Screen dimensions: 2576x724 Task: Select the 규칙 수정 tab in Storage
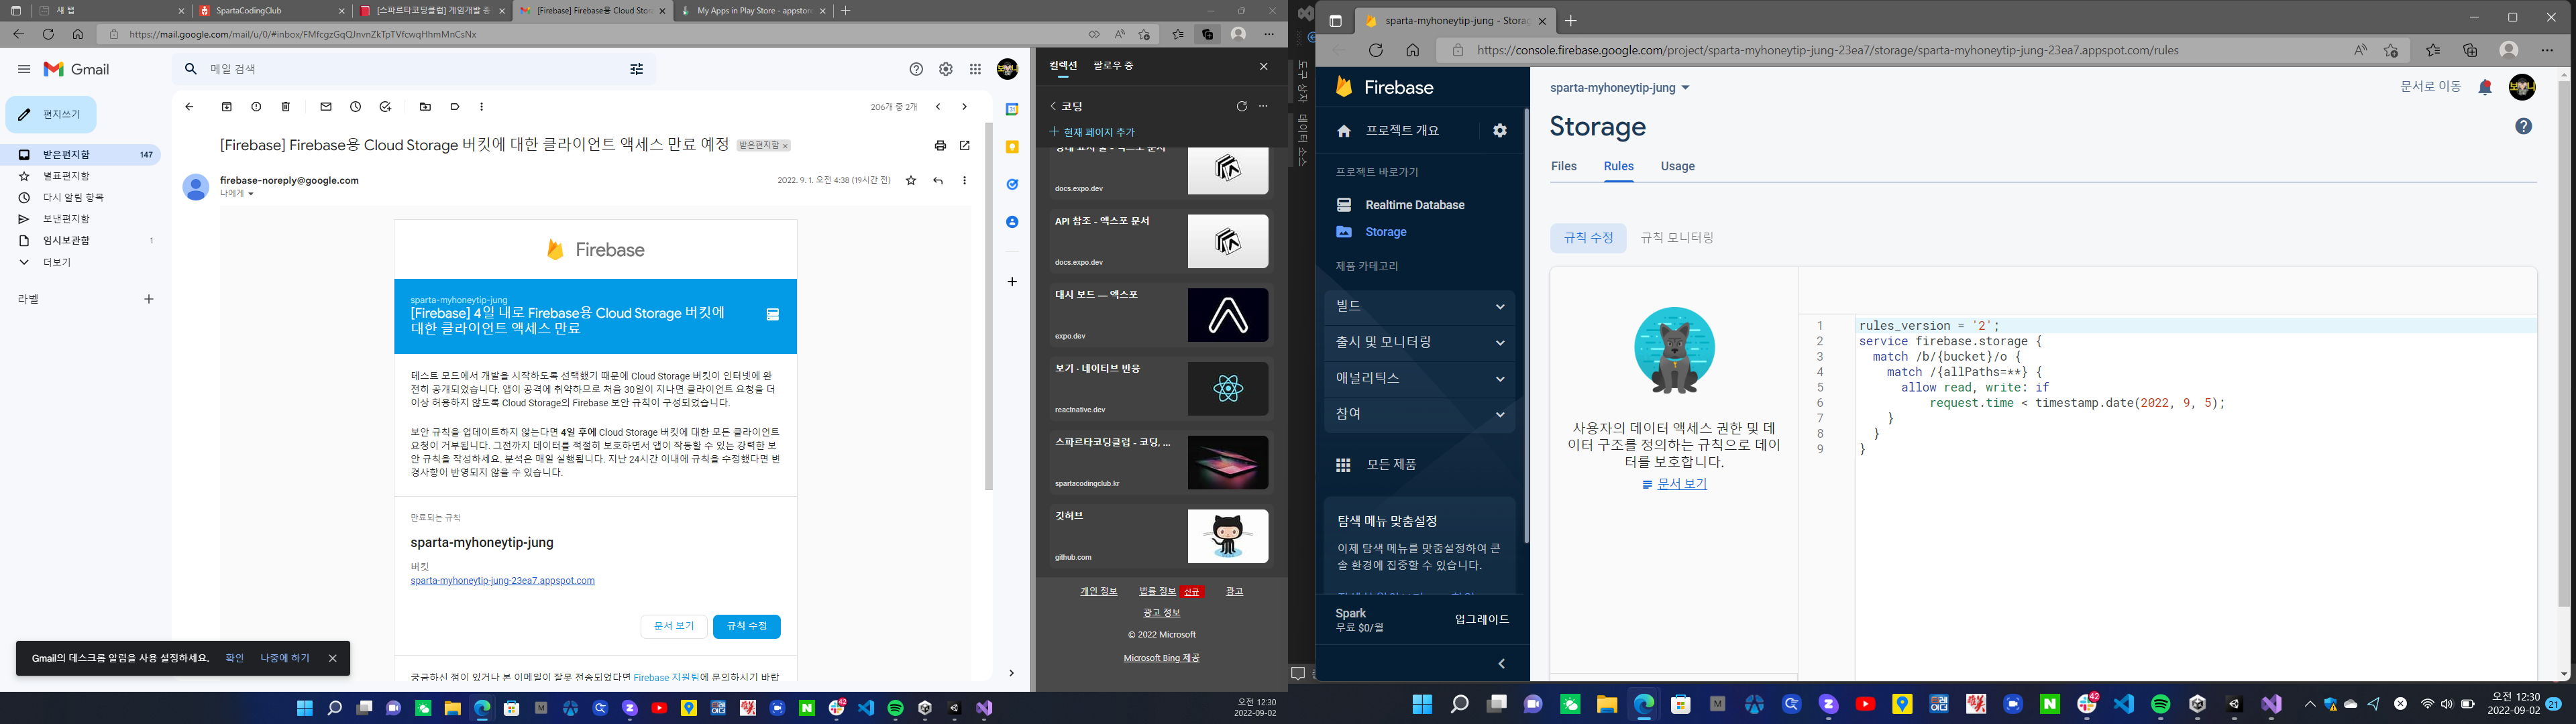pyautogui.click(x=1589, y=238)
